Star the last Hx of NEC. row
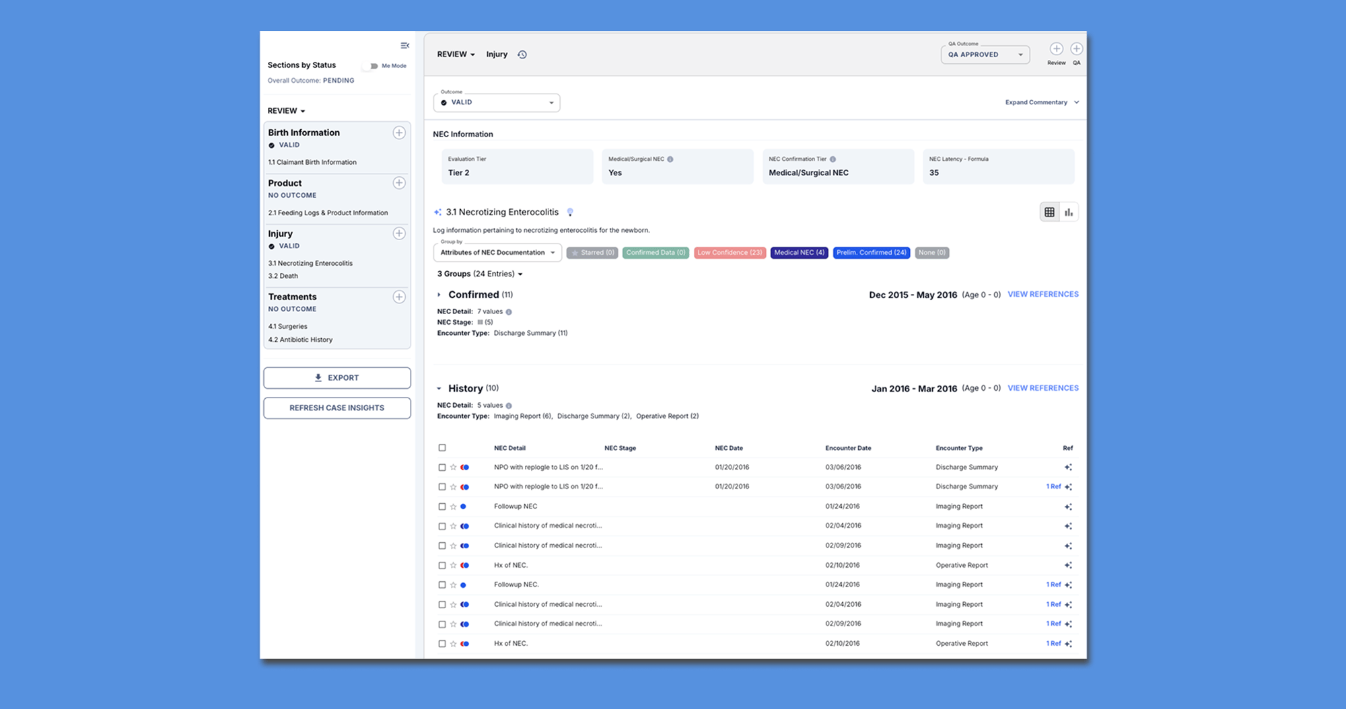 tap(454, 644)
